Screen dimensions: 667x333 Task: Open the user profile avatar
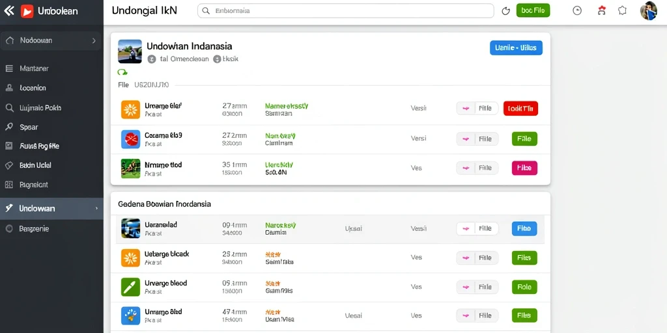(x=648, y=10)
